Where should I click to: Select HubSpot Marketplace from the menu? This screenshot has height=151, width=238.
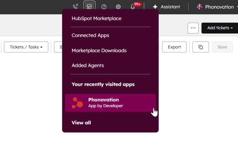[x=96, y=18]
